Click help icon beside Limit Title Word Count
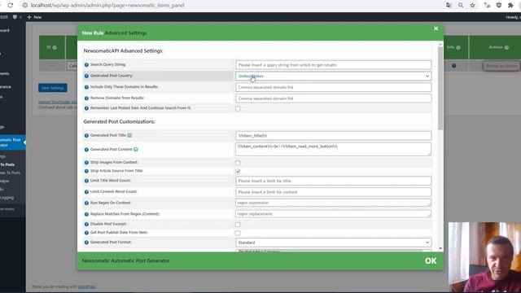 pyautogui.click(x=86, y=181)
